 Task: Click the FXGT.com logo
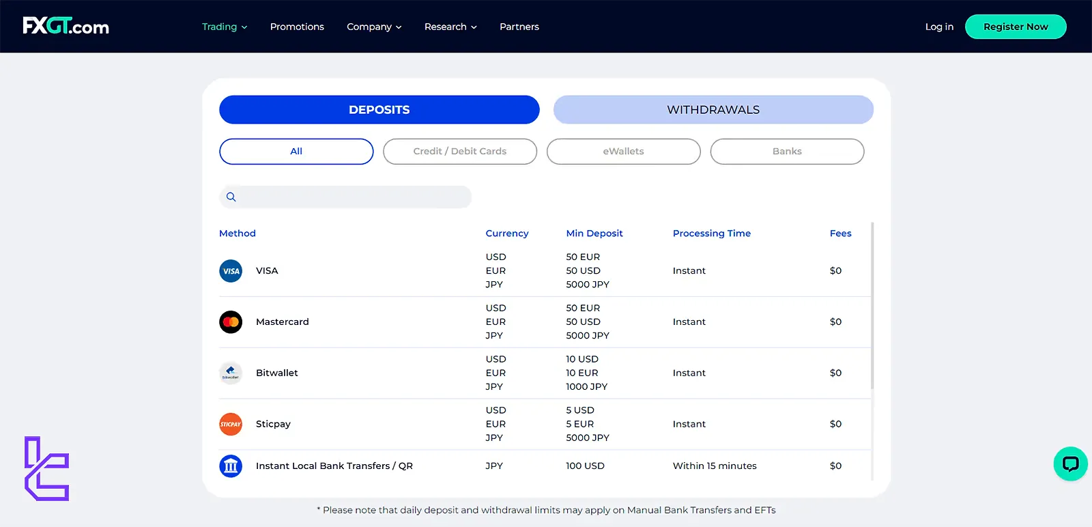tap(66, 27)
